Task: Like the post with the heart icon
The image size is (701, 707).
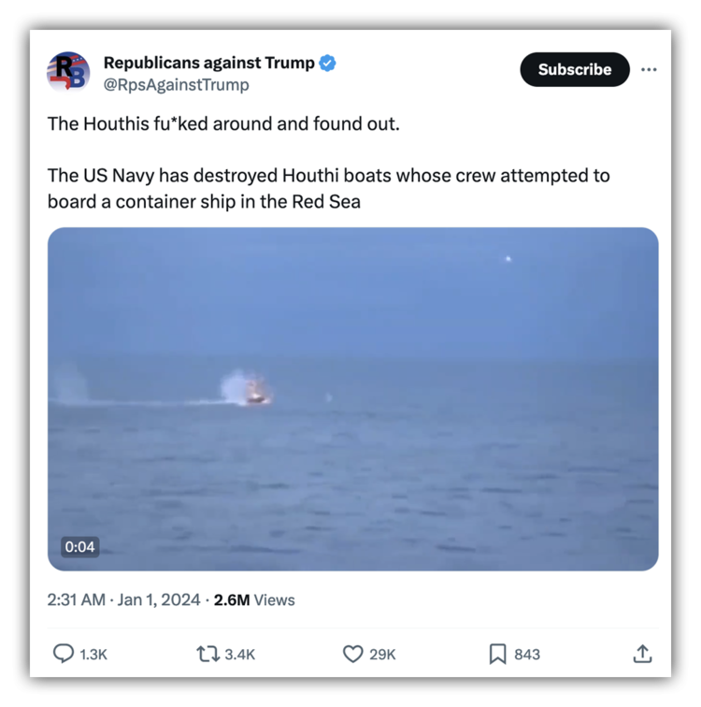Action: (352, 654)
